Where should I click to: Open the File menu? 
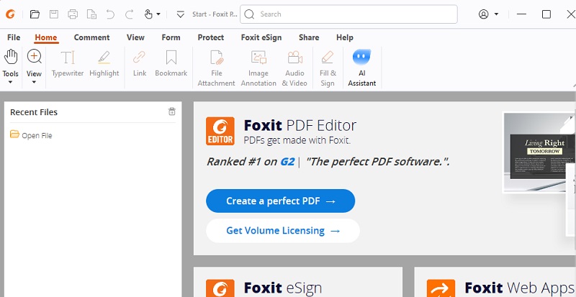coord(14,37)
